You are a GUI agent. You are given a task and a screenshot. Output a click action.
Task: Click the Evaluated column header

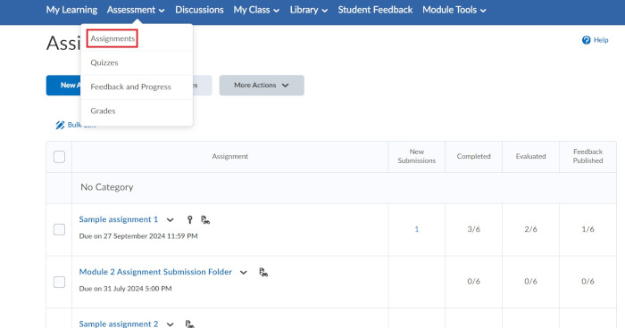click(530, 157)
